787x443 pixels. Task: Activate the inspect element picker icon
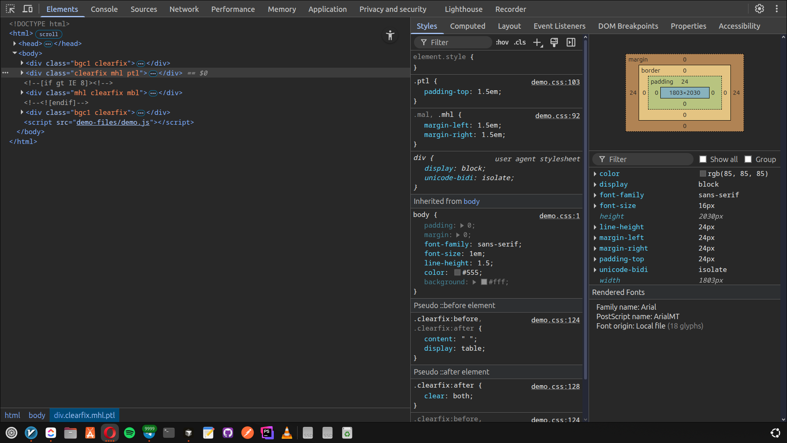[10, 9]
